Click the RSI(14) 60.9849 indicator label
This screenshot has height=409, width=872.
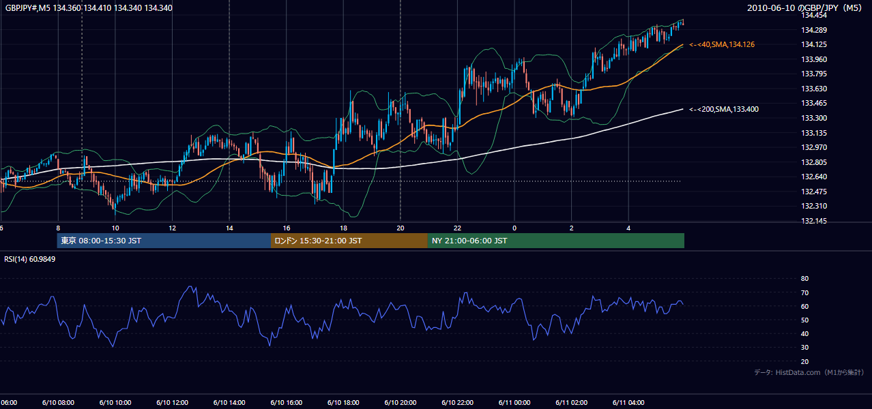(x=30, y=259)
